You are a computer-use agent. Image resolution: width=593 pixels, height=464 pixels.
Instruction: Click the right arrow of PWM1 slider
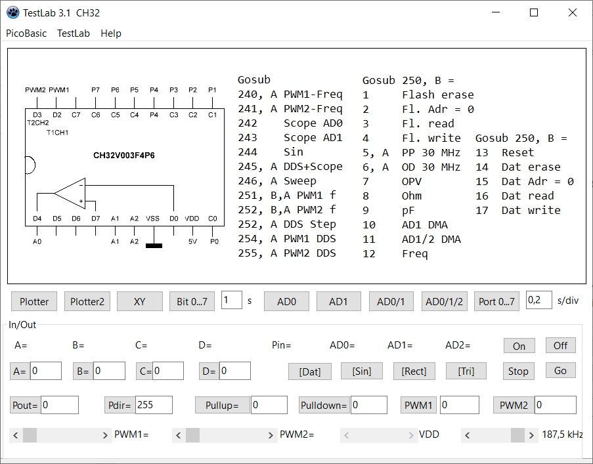pos(106,435)
